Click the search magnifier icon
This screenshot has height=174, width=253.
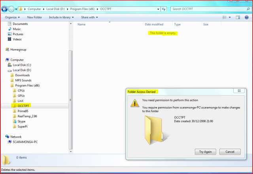point(248,9)
